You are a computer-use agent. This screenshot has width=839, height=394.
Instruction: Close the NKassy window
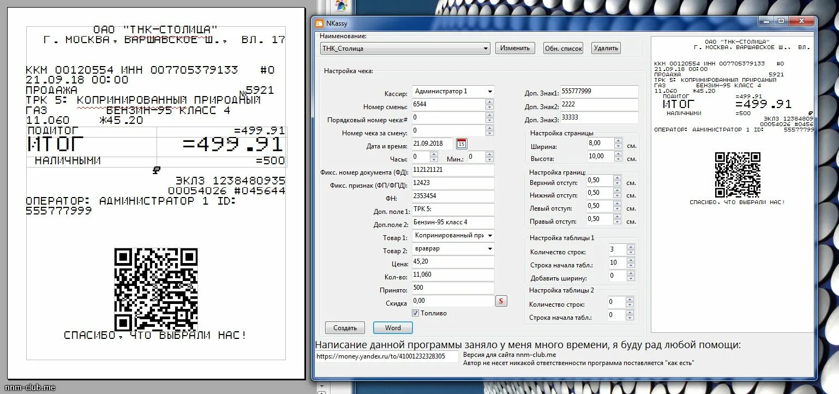[801, 21]
